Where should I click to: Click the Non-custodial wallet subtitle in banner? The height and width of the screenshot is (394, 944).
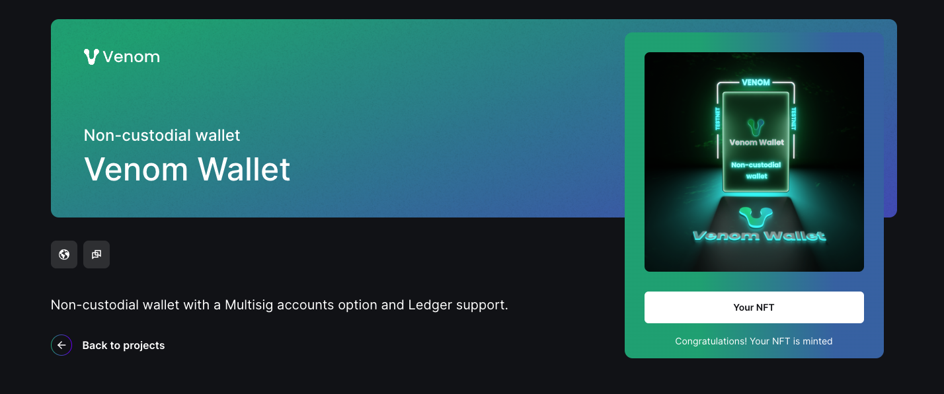click(162, 136)
